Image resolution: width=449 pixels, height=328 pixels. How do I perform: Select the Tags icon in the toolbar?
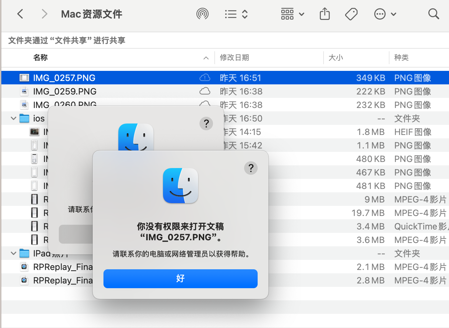[351, 13]
